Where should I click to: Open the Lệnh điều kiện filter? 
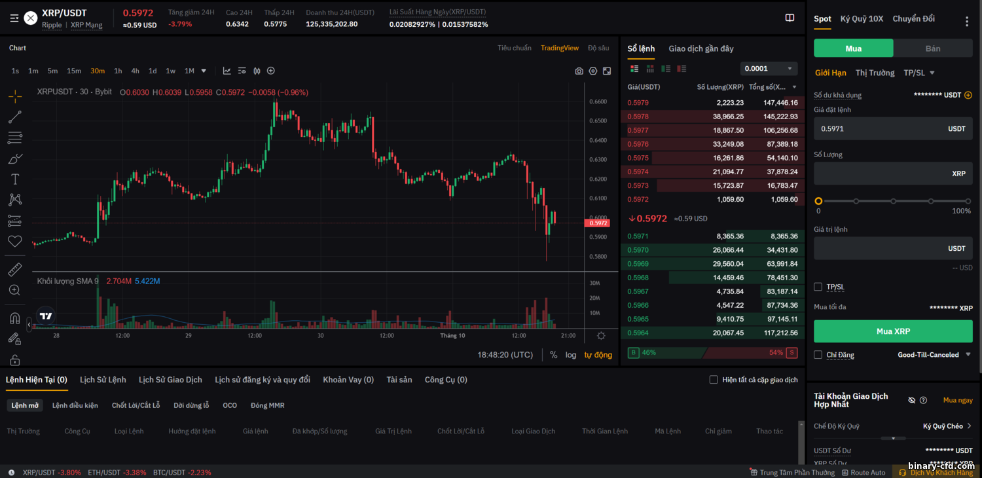tap(75, 405)
